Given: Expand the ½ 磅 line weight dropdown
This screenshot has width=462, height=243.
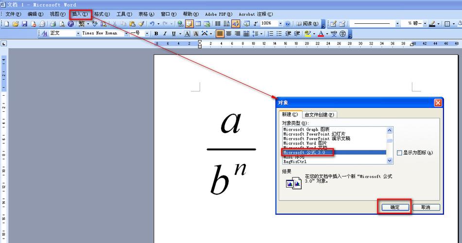Looking at the screenshot, I should [425, 24].
